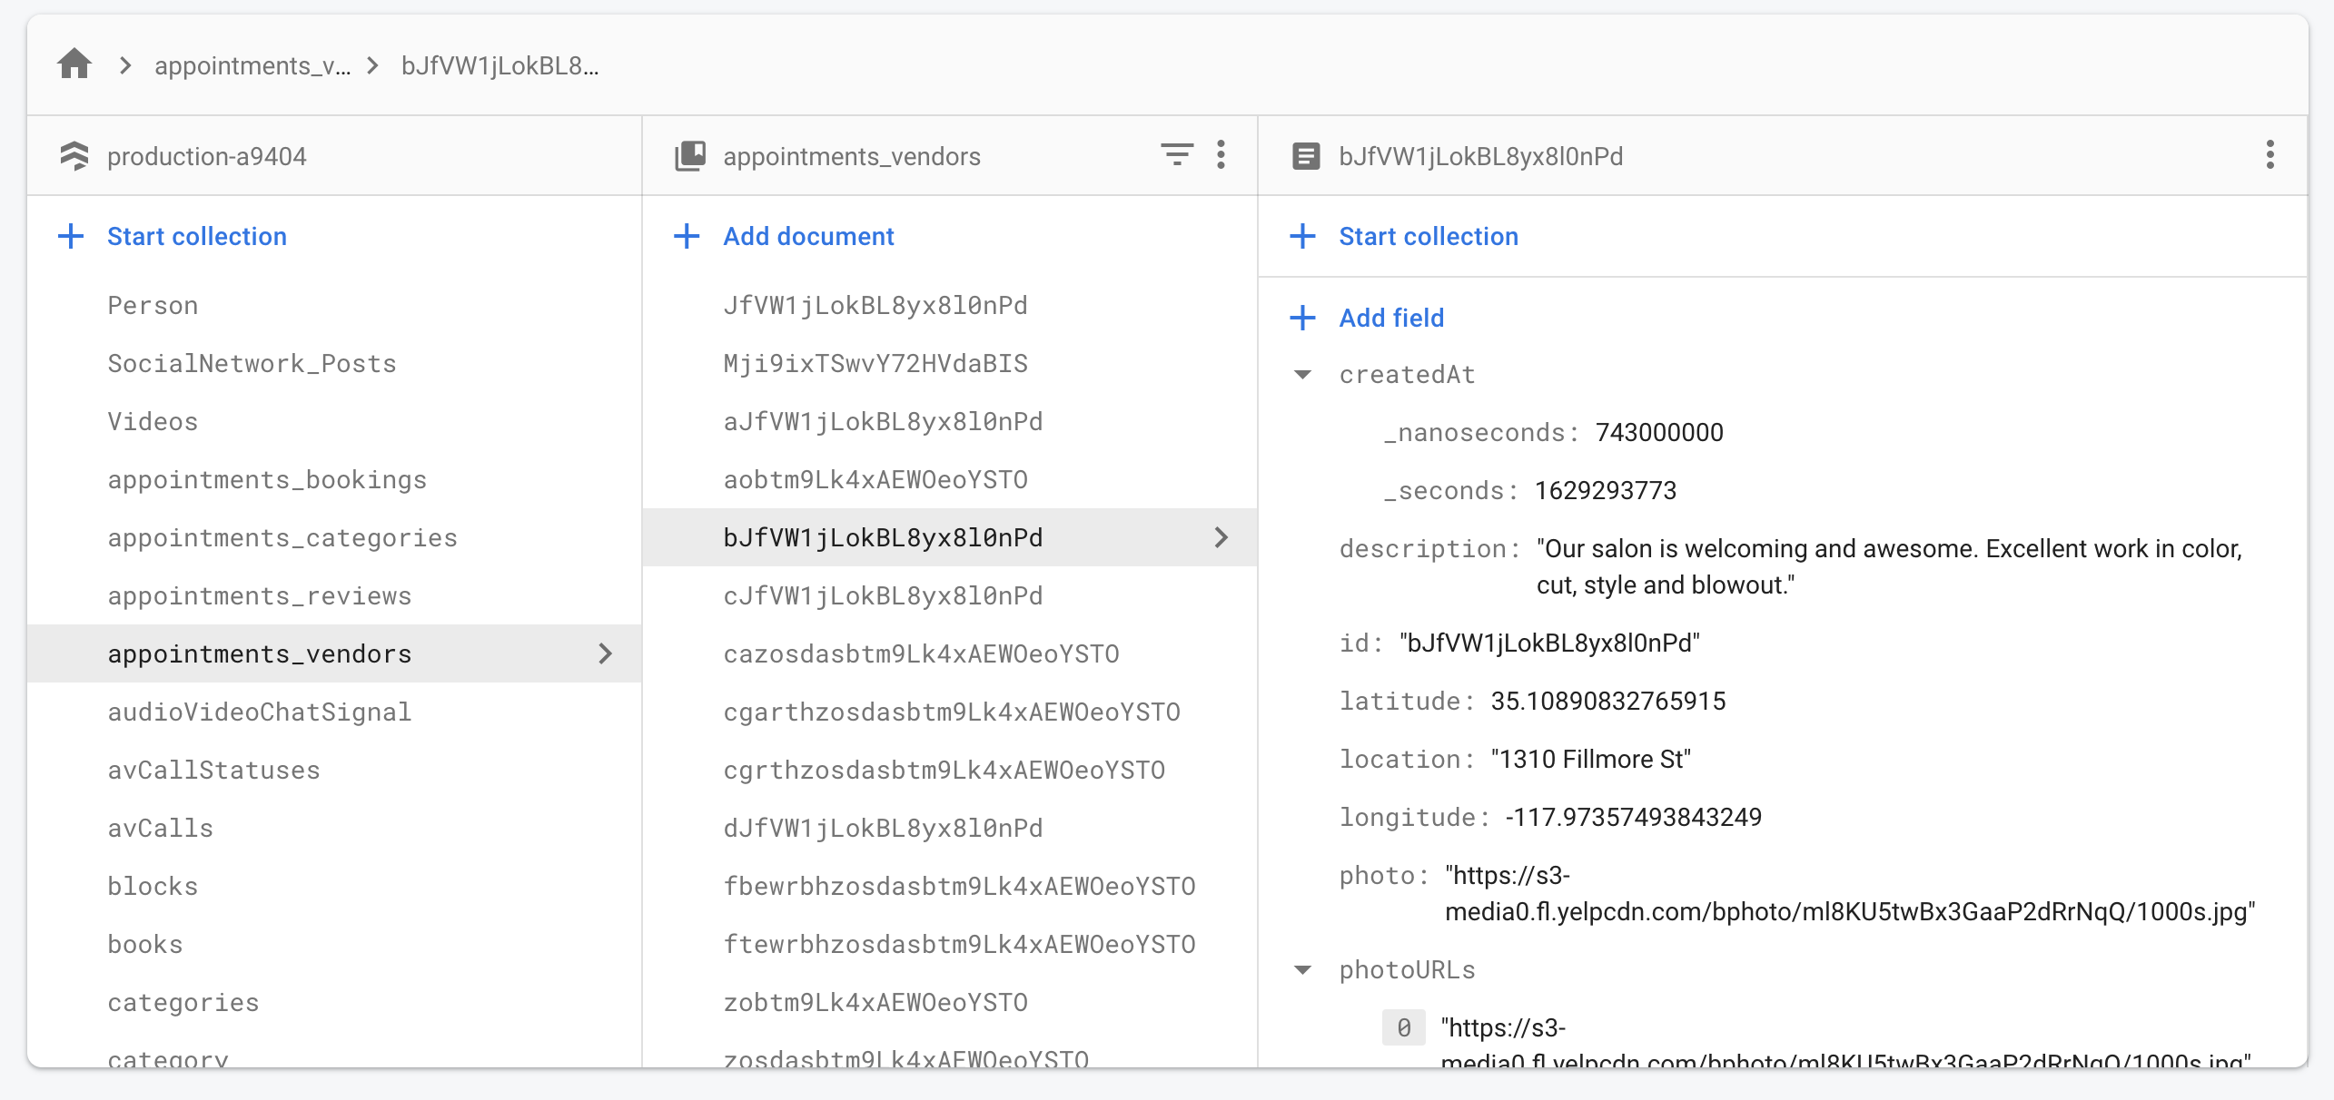Viewport: 2334px width, 1100px height.
Task: Click the appointments_vendors collection icon in header
Action: (x=690, y=156)
